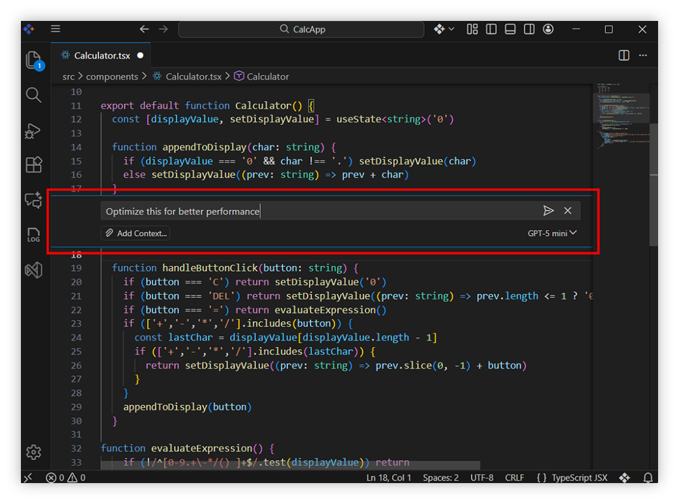
Task: Open the Copilot dropdown in the title bar
Action: coord(444,29)
